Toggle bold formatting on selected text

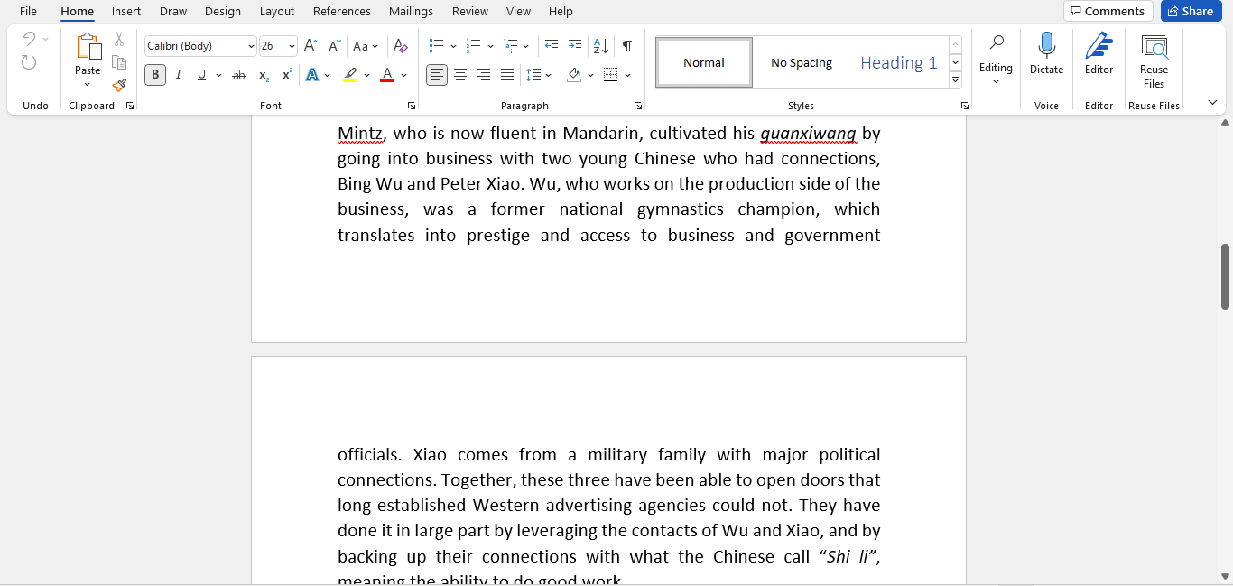point(154,75)
